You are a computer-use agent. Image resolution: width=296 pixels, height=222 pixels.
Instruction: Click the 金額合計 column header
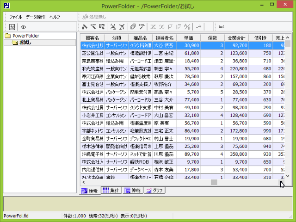point(236,37)
